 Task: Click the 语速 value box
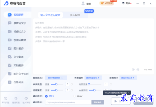[x=67, y=90]
